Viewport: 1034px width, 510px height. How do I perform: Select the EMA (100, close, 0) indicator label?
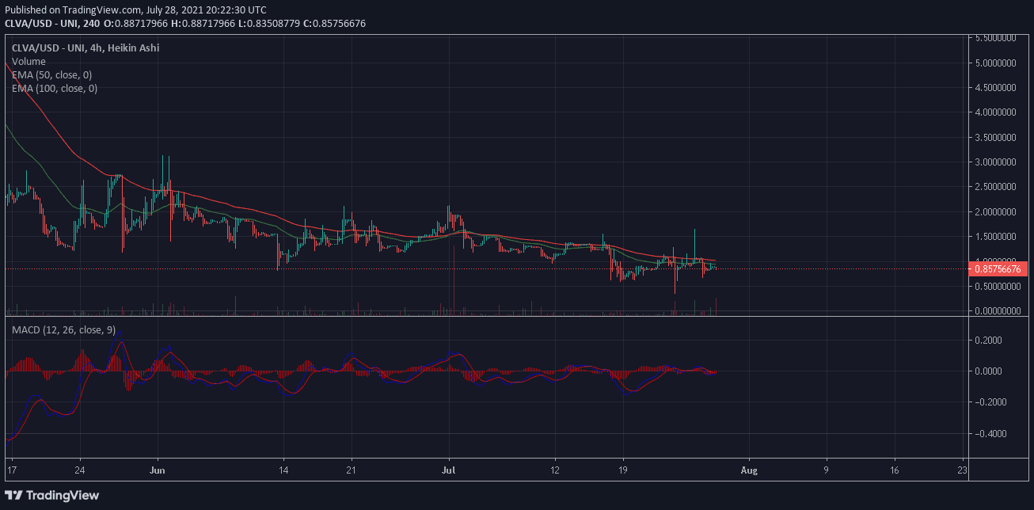click(55, 89)
